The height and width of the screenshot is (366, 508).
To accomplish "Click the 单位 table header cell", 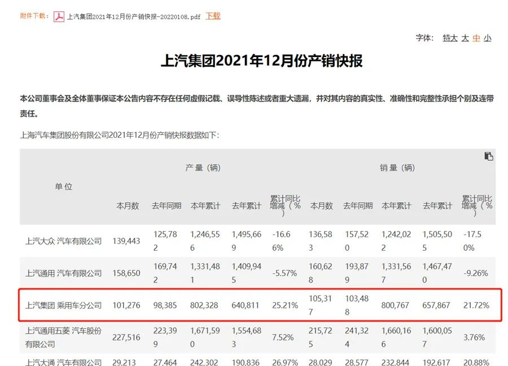I will pos(64,186).
